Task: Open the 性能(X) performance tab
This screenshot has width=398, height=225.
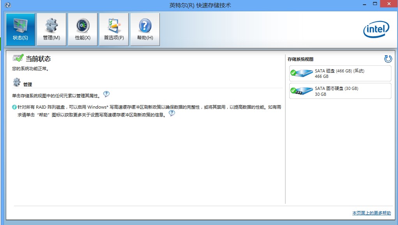Action: (83, 30)
